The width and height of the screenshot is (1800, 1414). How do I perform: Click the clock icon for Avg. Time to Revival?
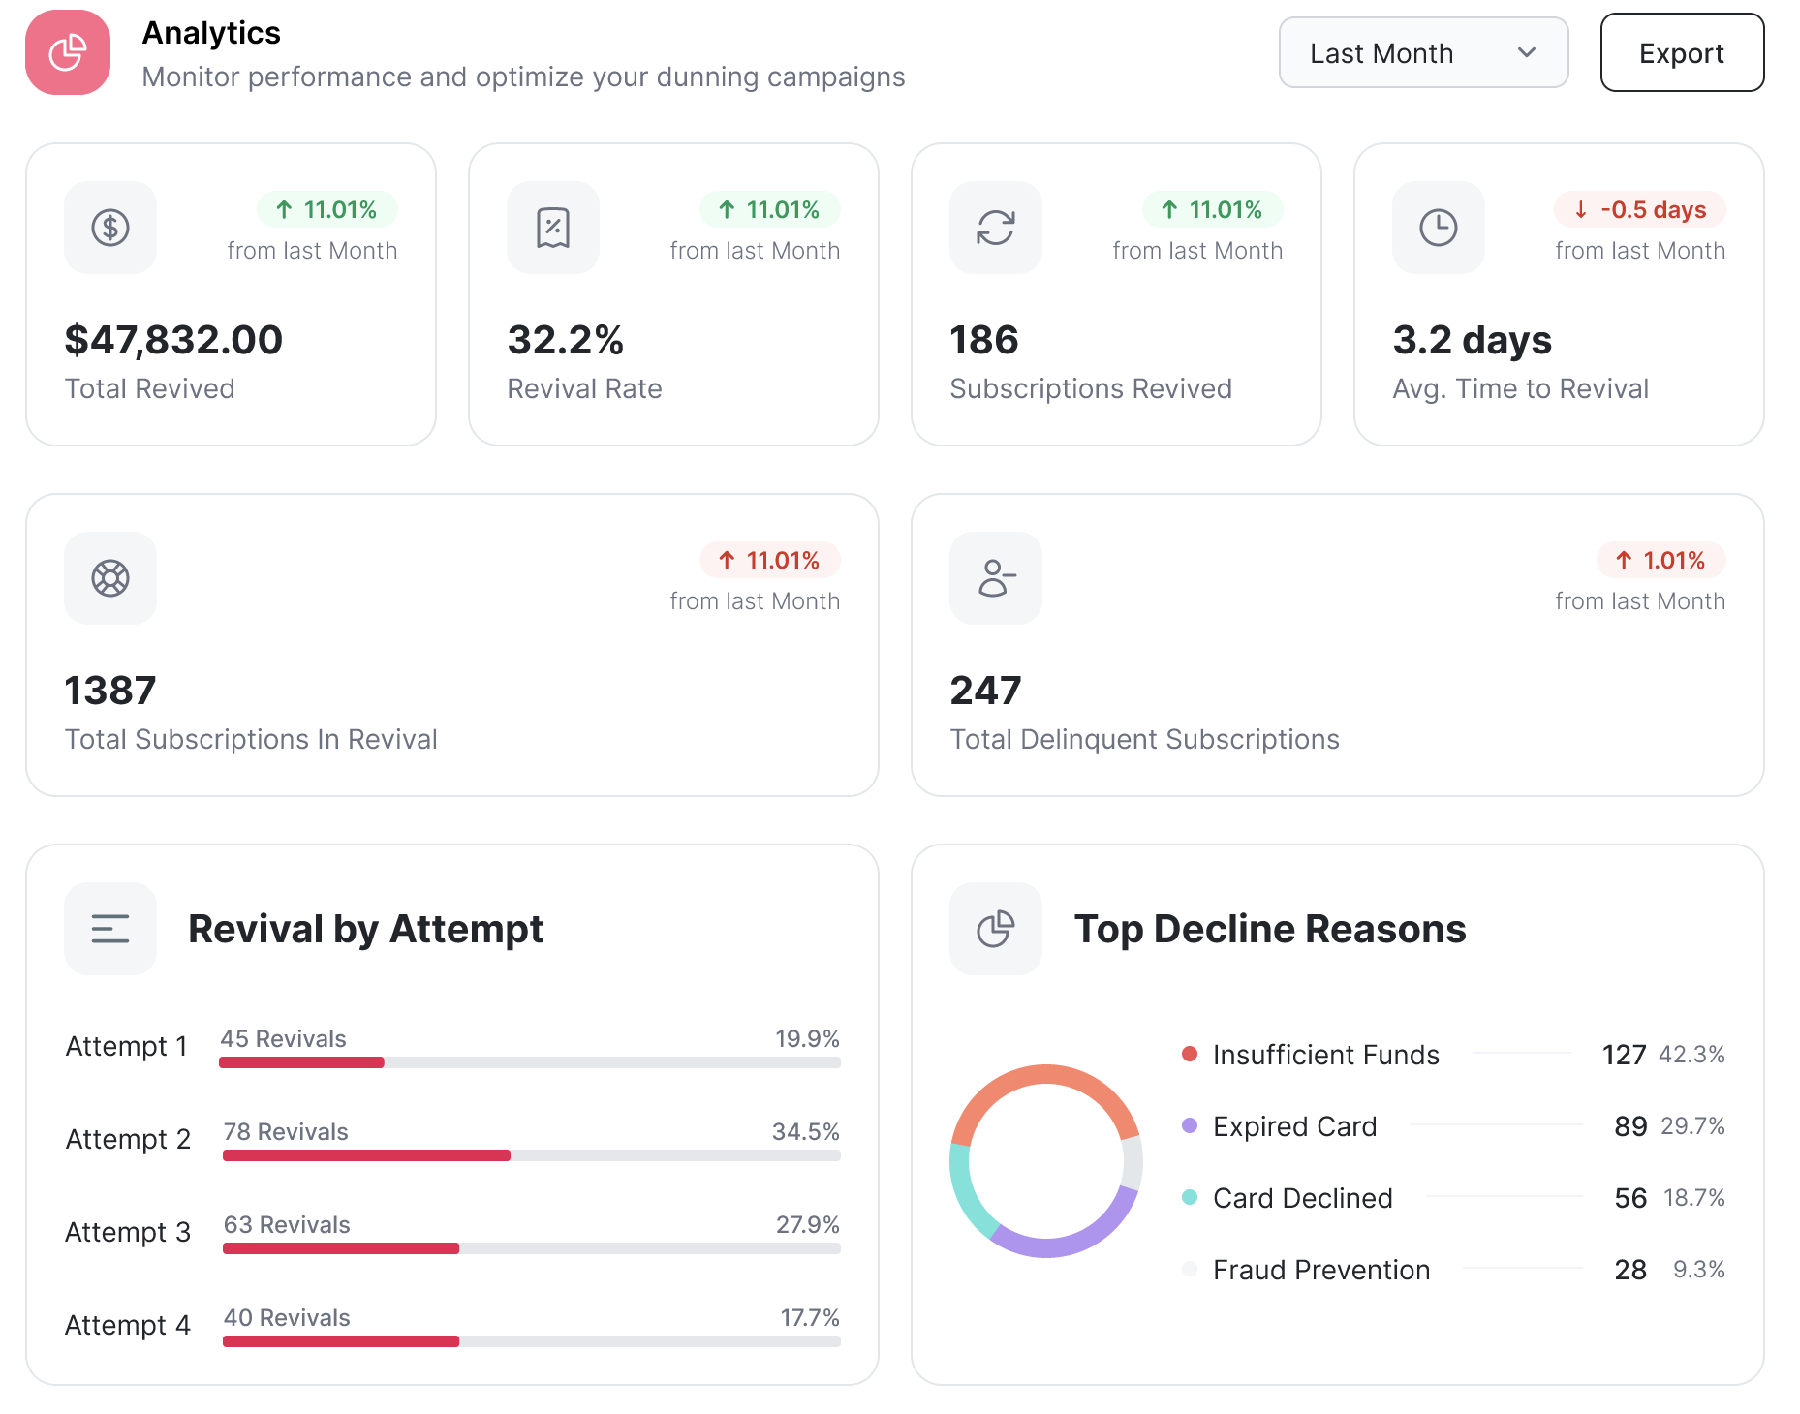[1439, 228]
